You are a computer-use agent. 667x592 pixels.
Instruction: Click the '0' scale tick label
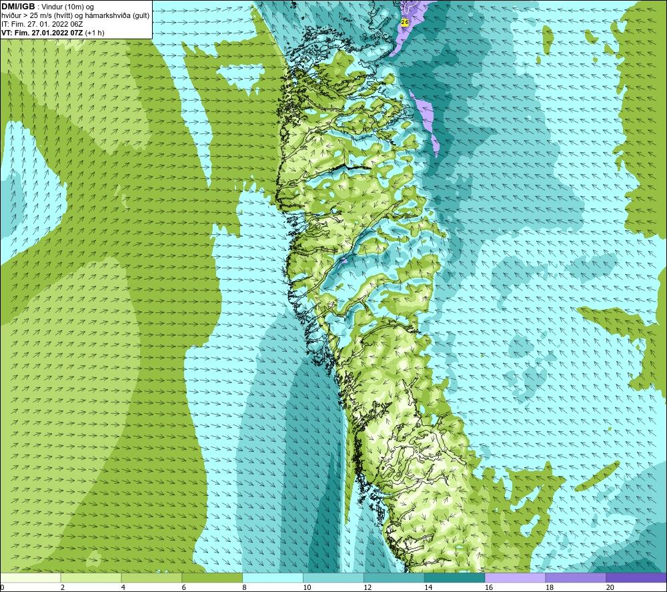point(2,587)
